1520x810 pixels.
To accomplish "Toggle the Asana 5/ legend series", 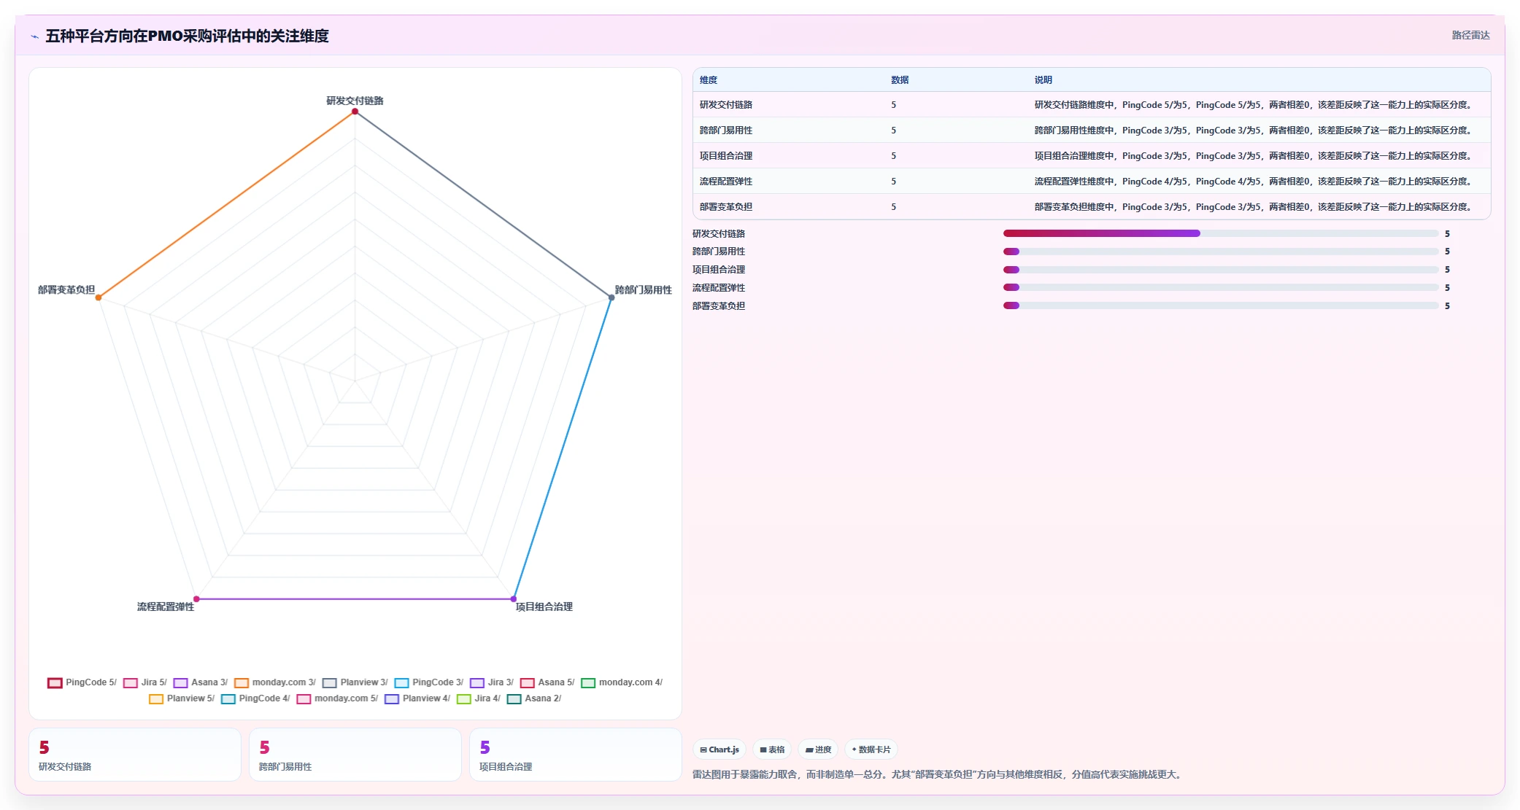I will (x=547, y=682).
